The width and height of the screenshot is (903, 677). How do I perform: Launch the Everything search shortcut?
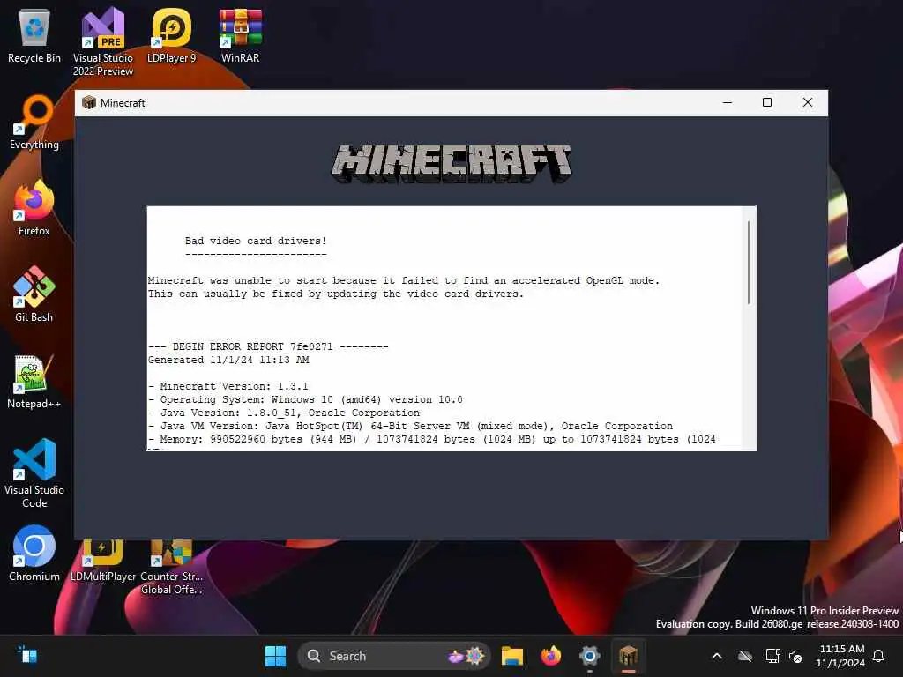point(34,122)
